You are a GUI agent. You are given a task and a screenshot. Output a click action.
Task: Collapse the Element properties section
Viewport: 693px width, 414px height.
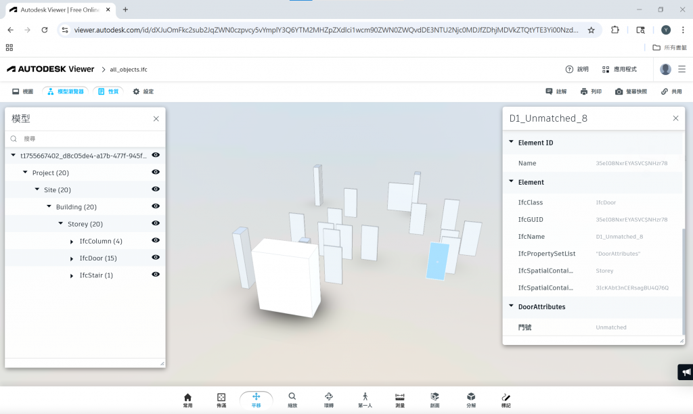[x=512, y=181]
